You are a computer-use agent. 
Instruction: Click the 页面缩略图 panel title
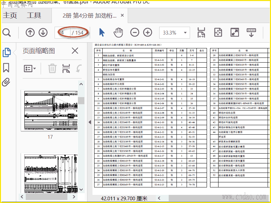coord(39,51)
